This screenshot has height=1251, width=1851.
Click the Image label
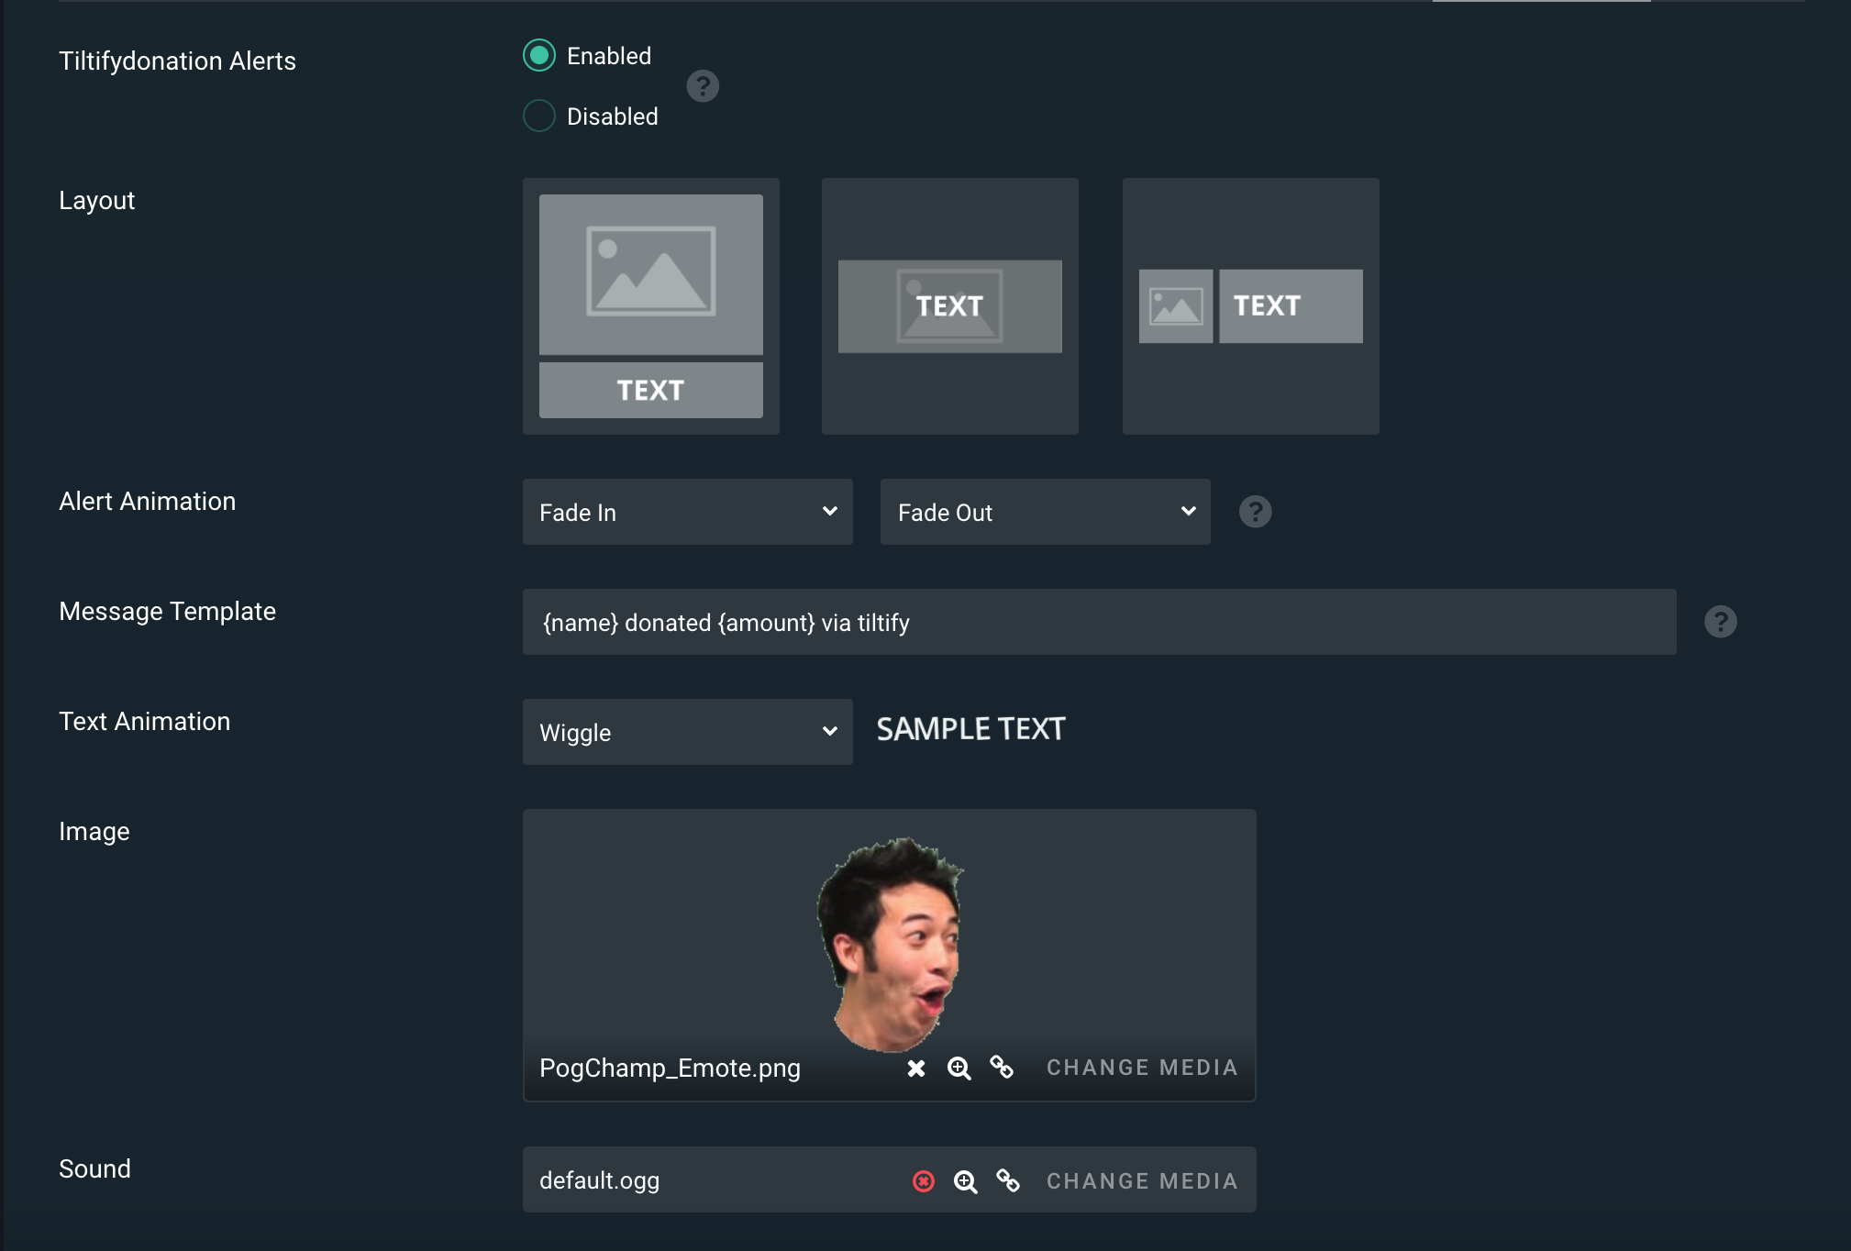(x=94, y=832)
